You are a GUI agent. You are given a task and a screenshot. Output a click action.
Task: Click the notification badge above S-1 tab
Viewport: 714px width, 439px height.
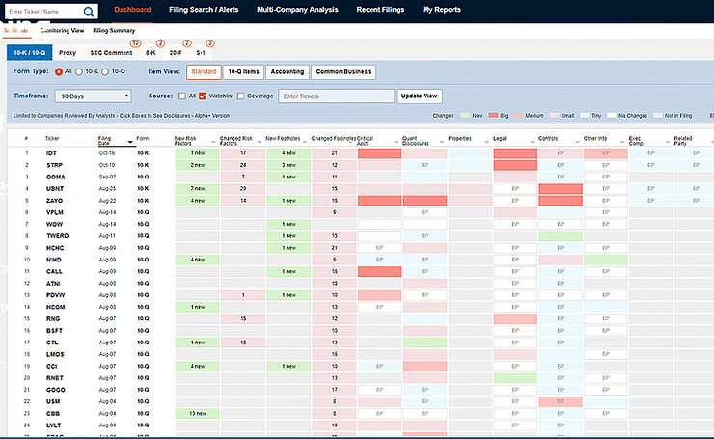click(x=209, y=43)
